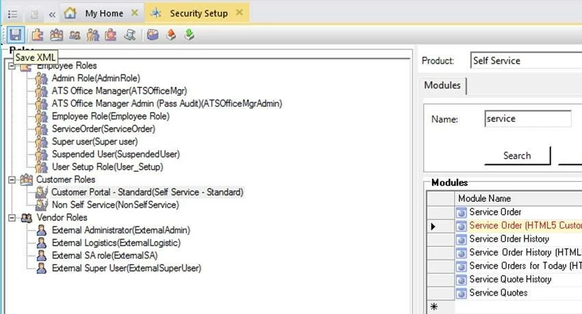Image resolution: width=582 pixels, height=314 pixels.
Task: Collapse the Vendor Roles tree node
Action: 12,218
